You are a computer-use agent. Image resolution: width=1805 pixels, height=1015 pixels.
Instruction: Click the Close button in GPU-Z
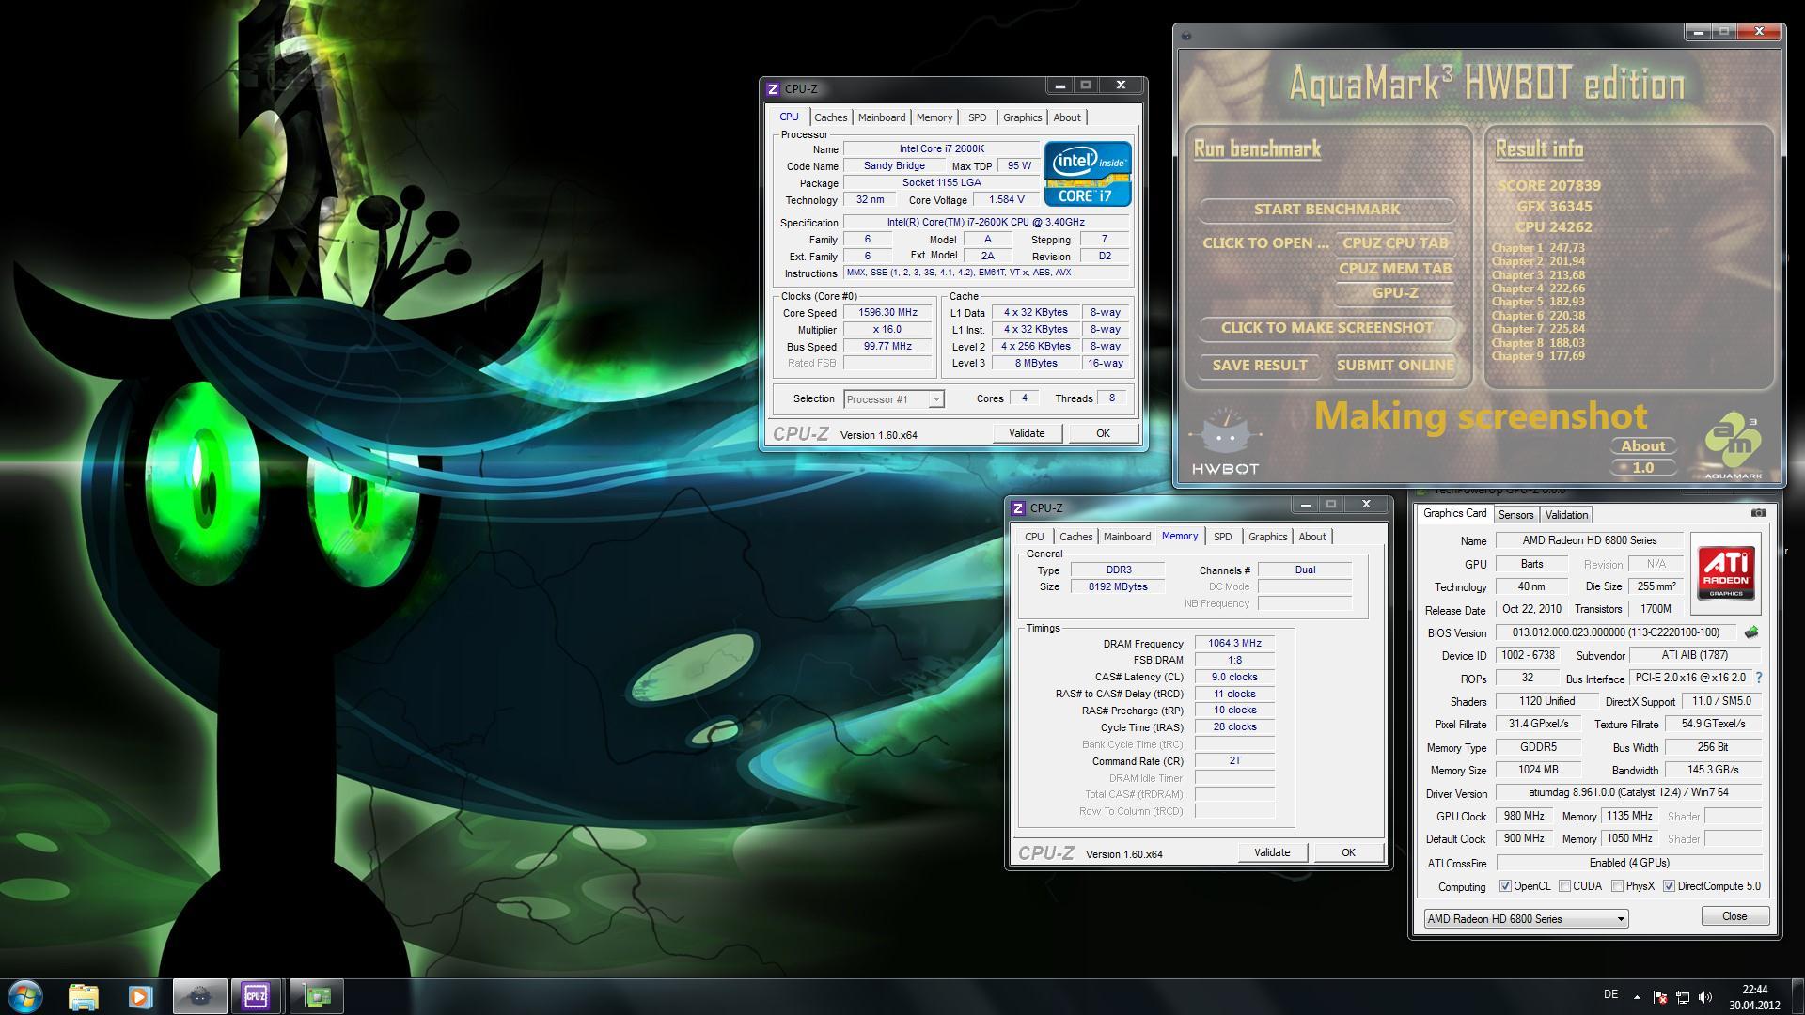point(1734,916)
